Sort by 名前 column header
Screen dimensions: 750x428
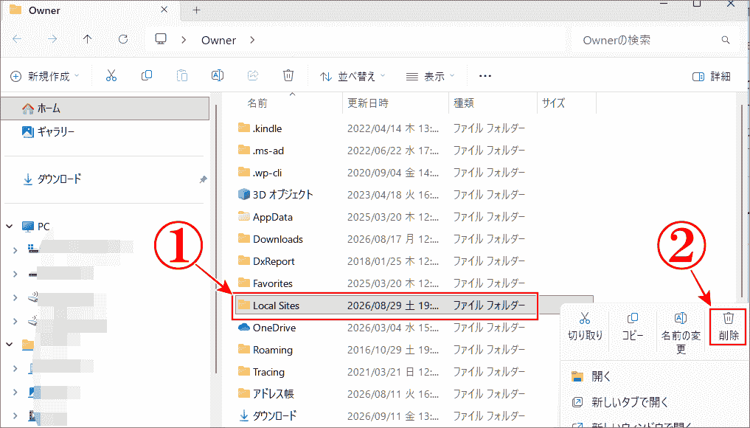257,103
